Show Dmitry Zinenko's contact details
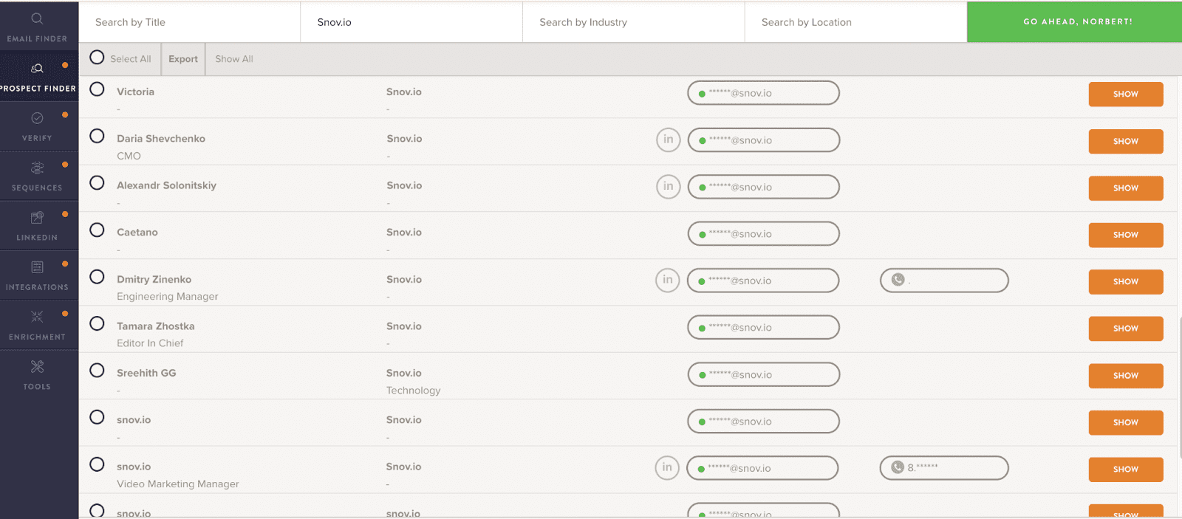The image size is (1182, 519). [1126, 282]
